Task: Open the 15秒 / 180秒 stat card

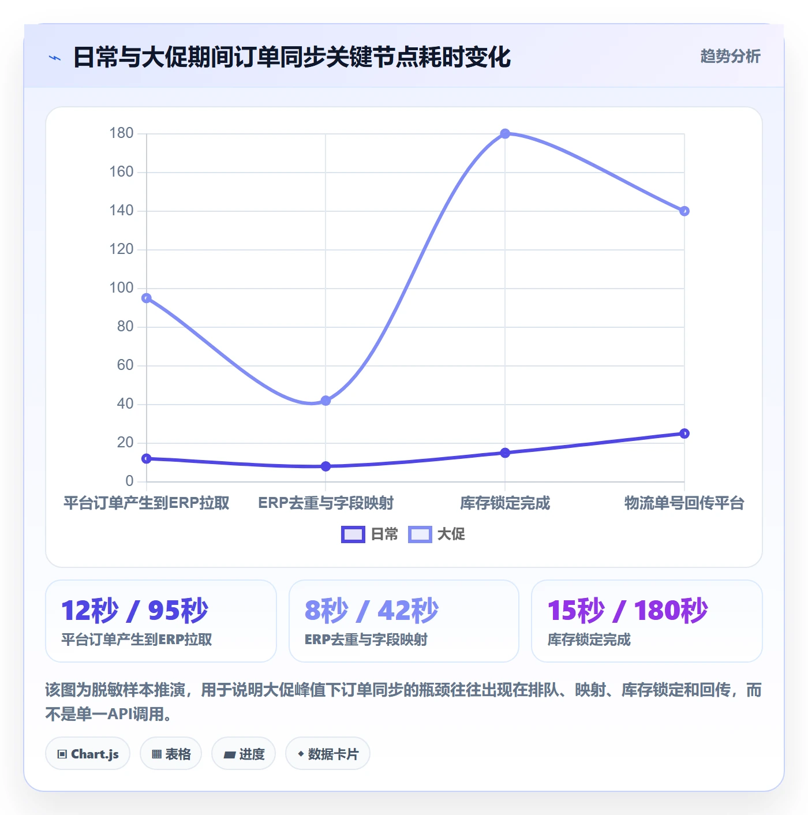Action: click(x=647, y=621)
